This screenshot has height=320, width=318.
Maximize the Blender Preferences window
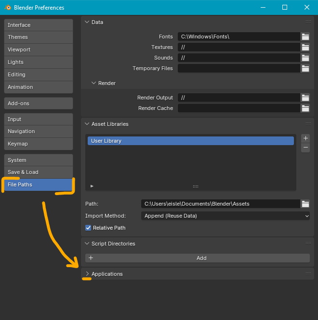click(x=285, y=7)
